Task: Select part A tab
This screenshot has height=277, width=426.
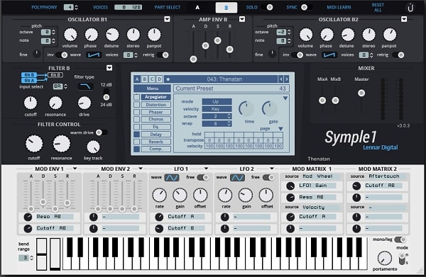Action: [x=197, y=8]
